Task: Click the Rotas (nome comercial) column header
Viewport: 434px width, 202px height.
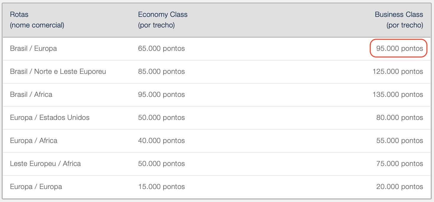Action: (x=37, y=20)
